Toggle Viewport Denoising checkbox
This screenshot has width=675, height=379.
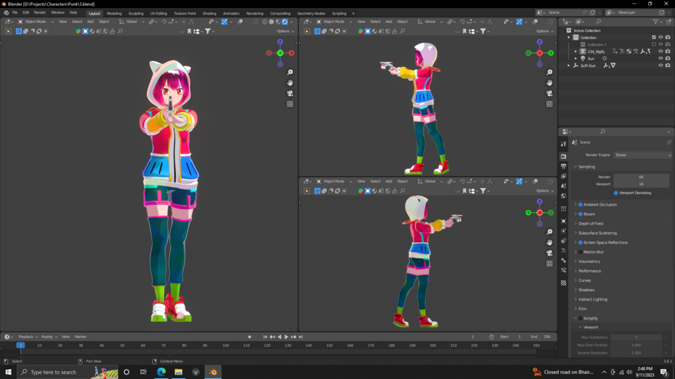point(616,193)
